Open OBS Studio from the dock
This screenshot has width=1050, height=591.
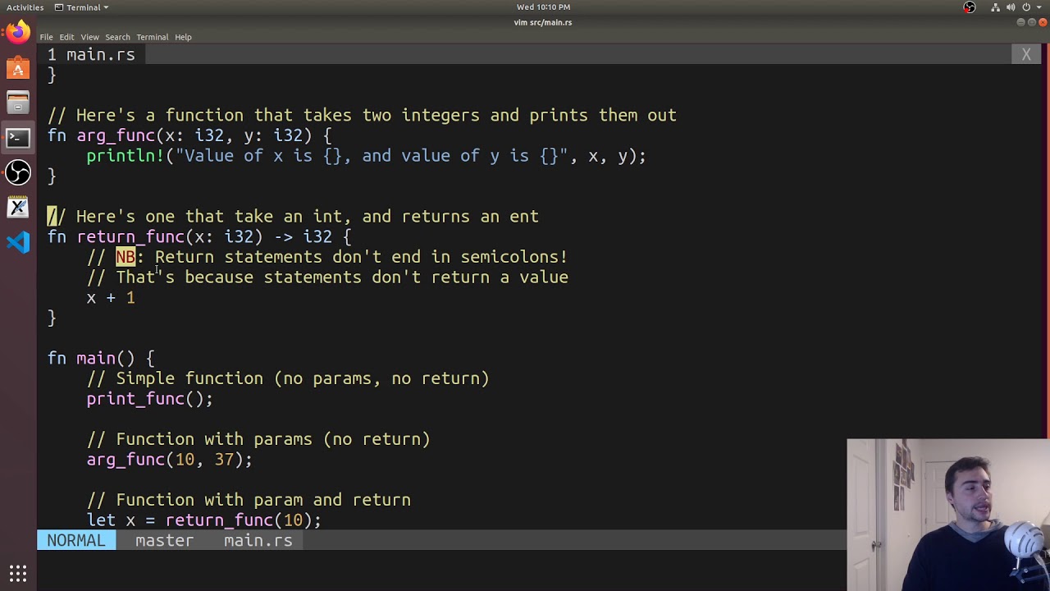point(18,172)
